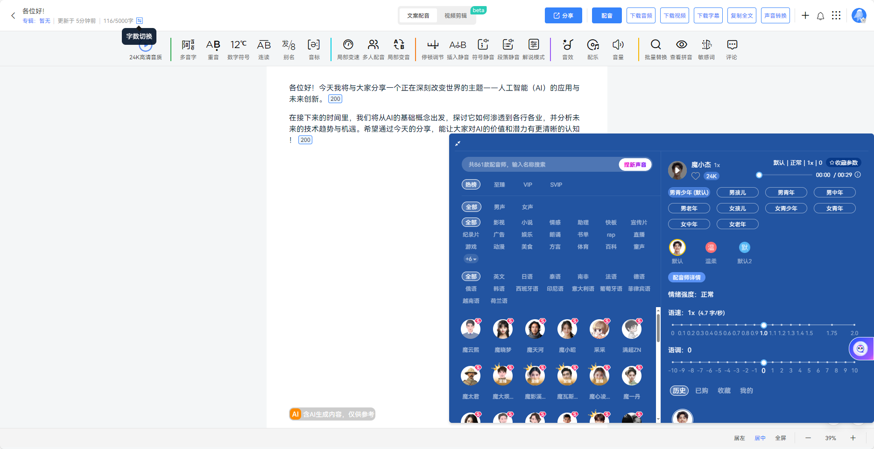The height and width of the screenshot is (449, 874).
Task: Open the 批量替换 batch replace tool
Action: tap(655, 49)
